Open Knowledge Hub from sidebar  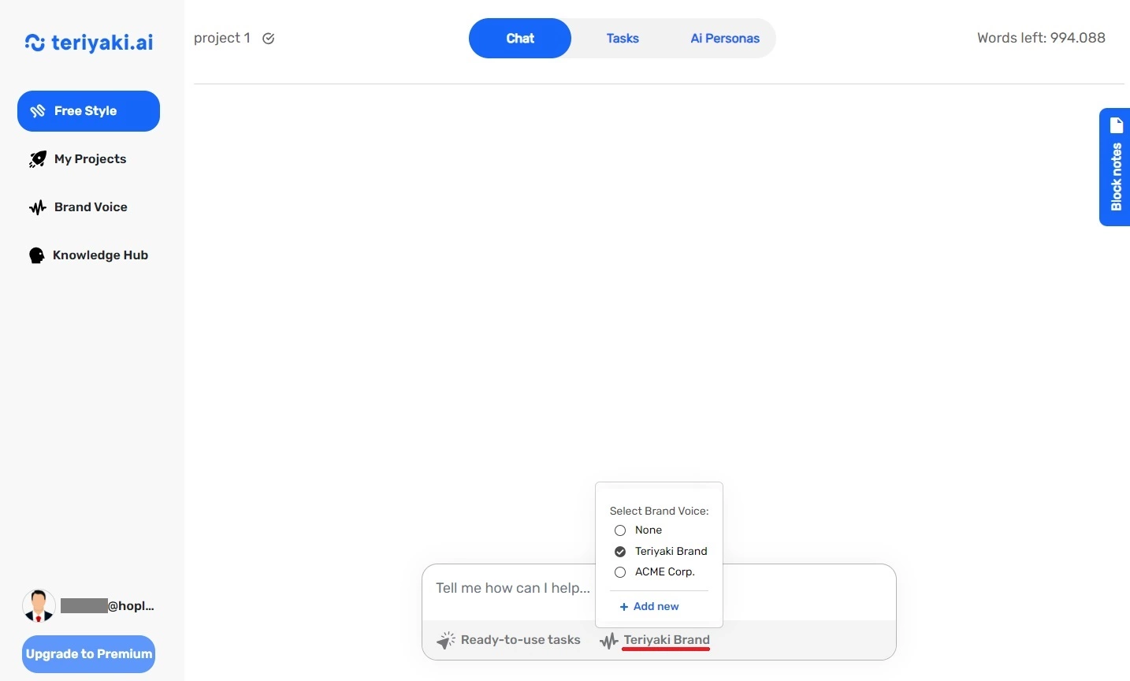[88, 255]
